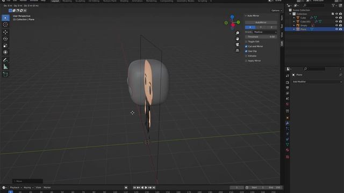Hide Empty object via its eye icon
344x193 pixels.
point(336,25)
